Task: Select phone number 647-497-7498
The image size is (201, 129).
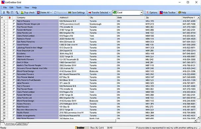Action: pos(189,24)
